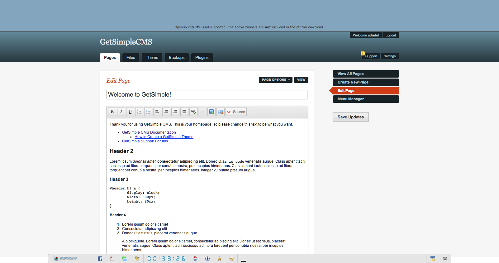
Task: Choose Create New Page in sidebar
Action: [366, 82]
